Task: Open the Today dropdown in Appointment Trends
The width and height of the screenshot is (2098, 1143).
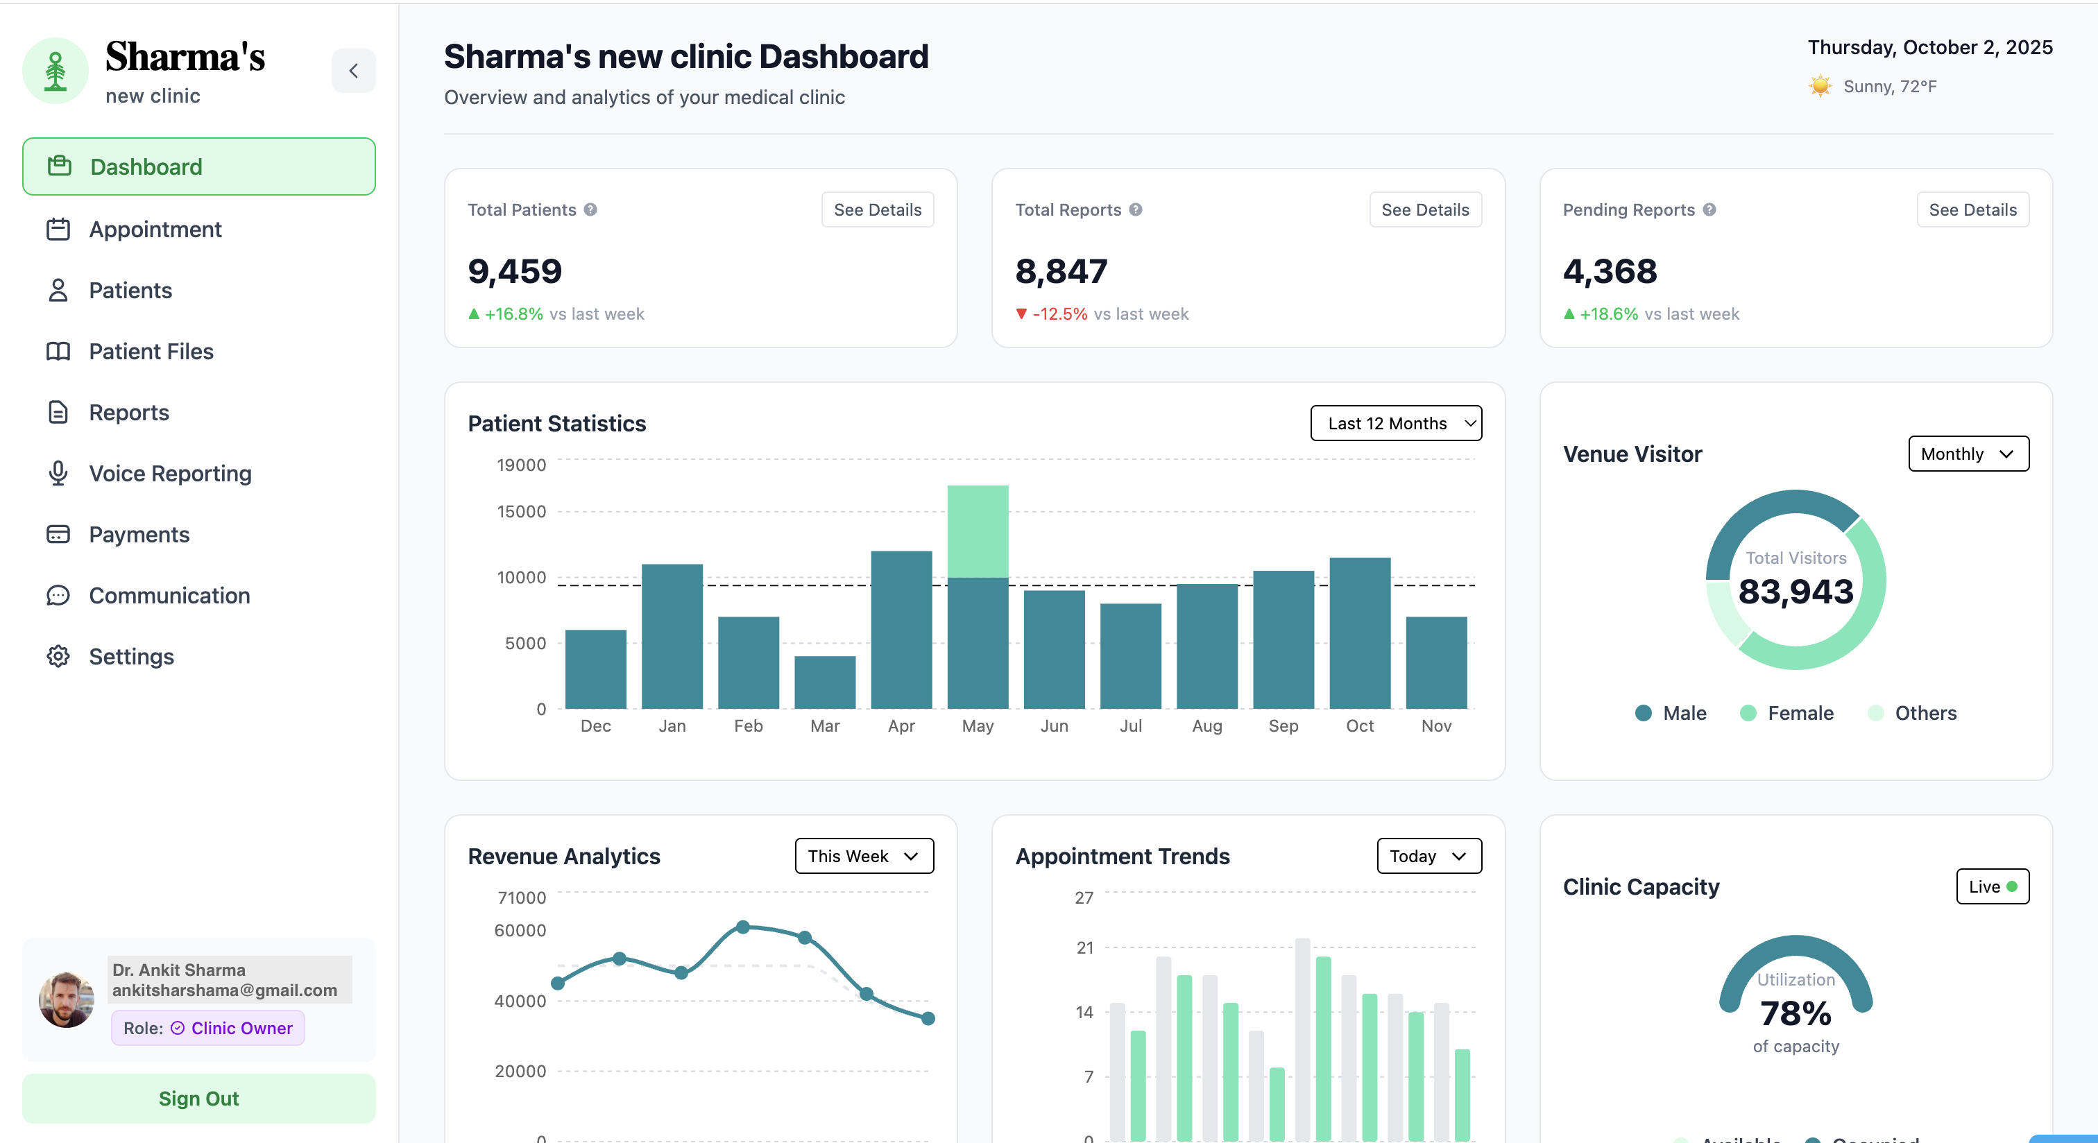Action: [1428, 856]
